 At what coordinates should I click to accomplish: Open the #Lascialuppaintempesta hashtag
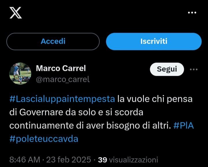[62, 99]
